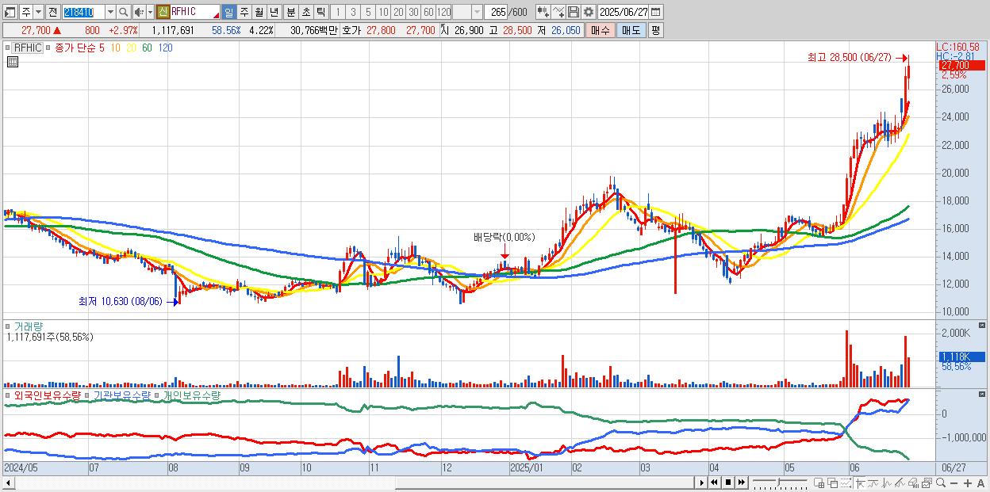Edit the date field 2025/06/27
Image resolution: width=990 pixels, height=492 pixels.
[624, 12]
